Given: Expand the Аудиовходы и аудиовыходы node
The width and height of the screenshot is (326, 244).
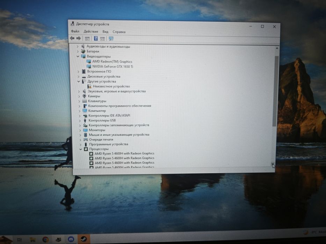Looking at the screenshot, I should coord(78,46).
